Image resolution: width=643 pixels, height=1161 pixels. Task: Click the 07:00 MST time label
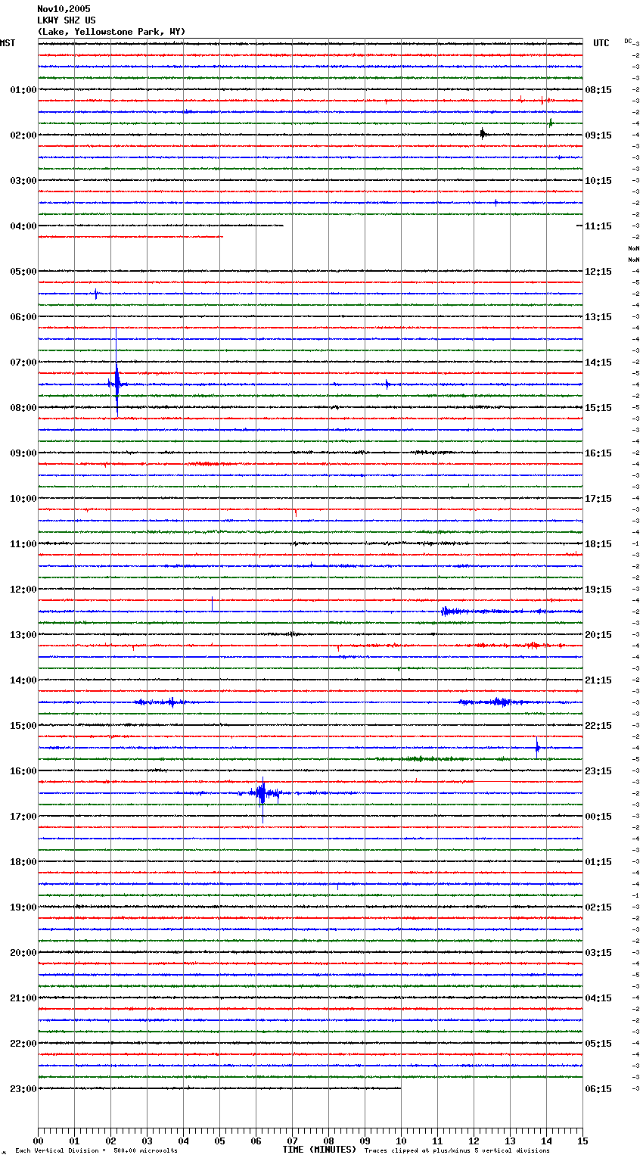(x=23, y=363)
